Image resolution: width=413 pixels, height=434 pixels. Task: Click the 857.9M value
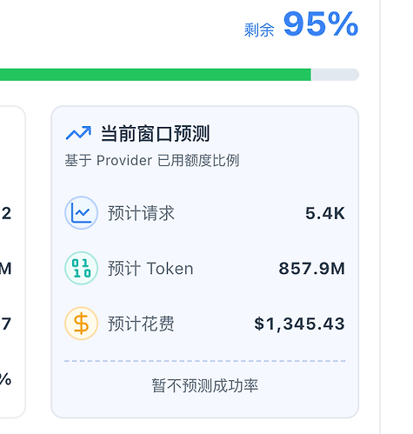[312, 269]
